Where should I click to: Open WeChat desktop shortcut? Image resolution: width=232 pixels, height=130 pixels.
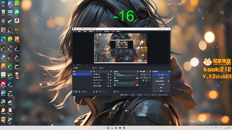pos(17,13)
